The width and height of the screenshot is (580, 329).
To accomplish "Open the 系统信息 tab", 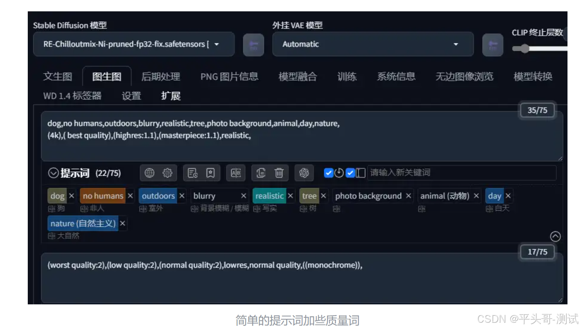I will click(396, 76).
